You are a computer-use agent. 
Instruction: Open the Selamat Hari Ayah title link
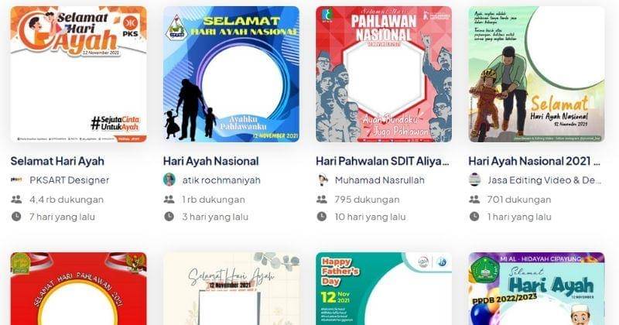click(57, 161)
